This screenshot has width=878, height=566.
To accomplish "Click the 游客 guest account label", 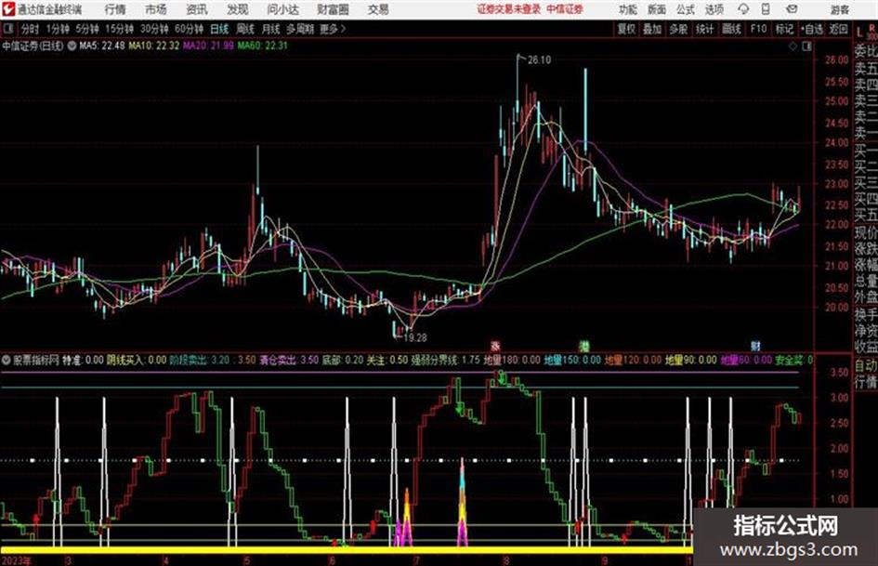I will [839, 9].
